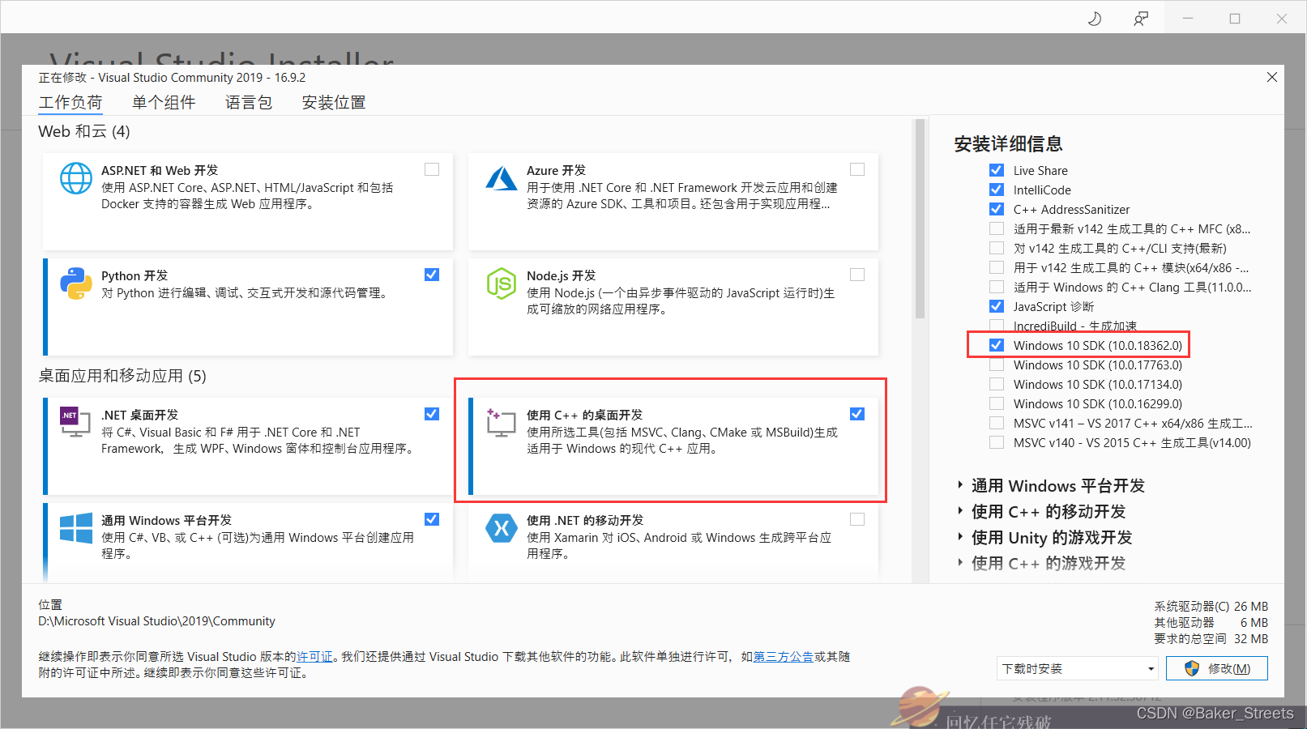
Task: Switch to the 单个组件 tab
Action: click(164, 102)
